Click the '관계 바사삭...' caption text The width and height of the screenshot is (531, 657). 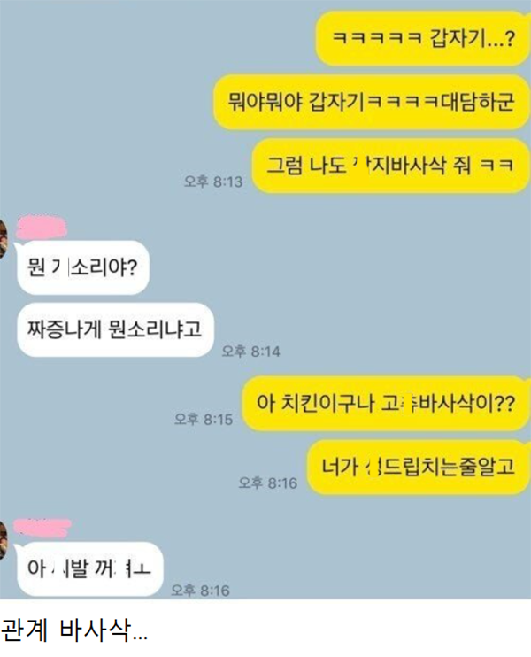(74, 630)
